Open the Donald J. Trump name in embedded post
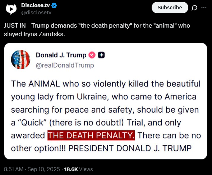 [61, 55]
